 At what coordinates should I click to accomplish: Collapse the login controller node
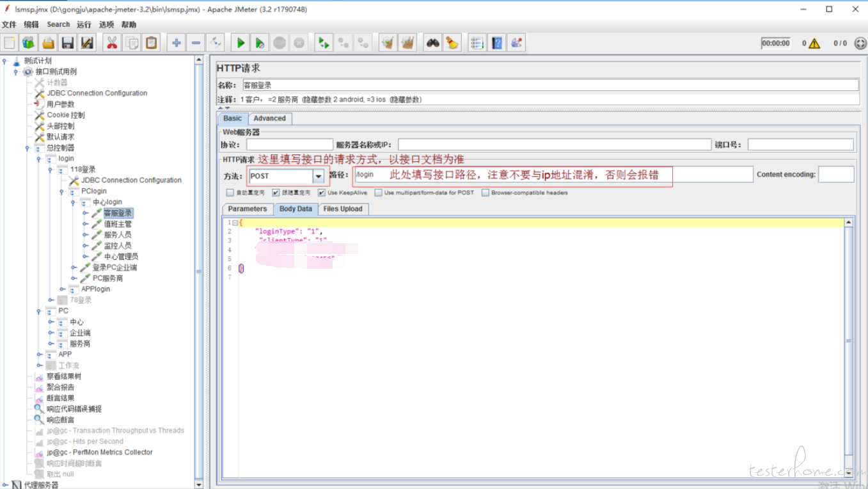tap(39, 159)
